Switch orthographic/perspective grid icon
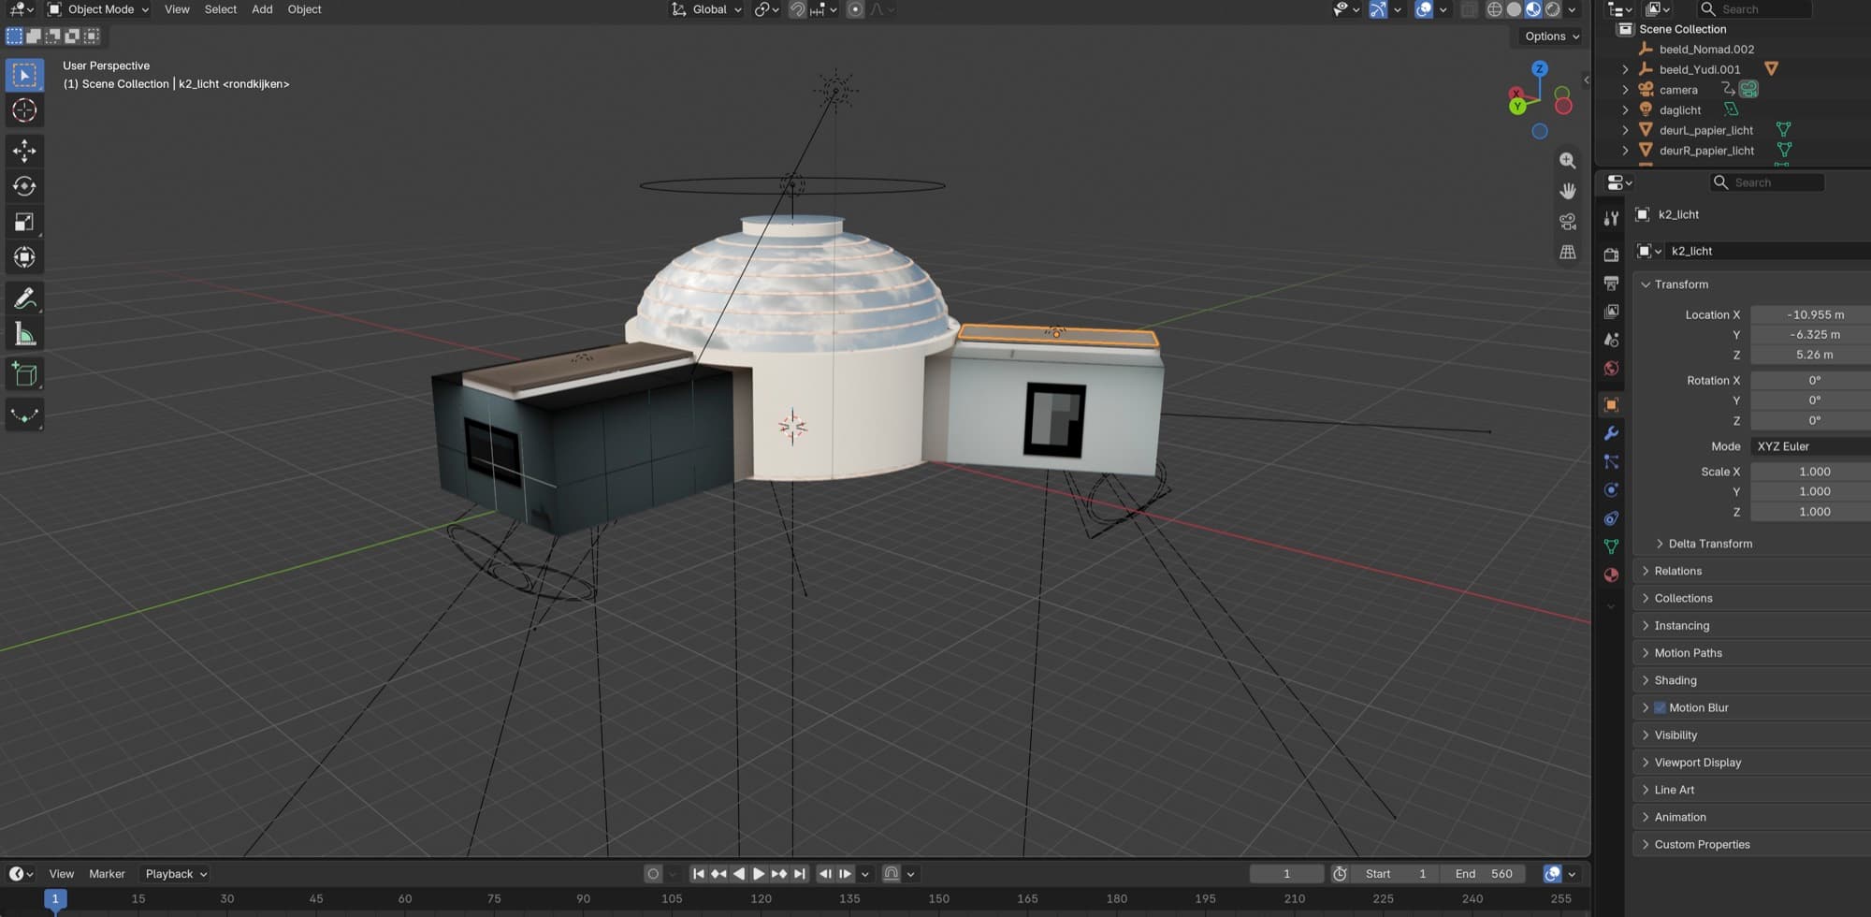This screenshot has width=1871, height=917. point(1568,253)
